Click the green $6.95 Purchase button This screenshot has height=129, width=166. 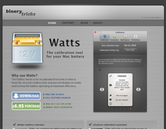click(x=26, y=106)
